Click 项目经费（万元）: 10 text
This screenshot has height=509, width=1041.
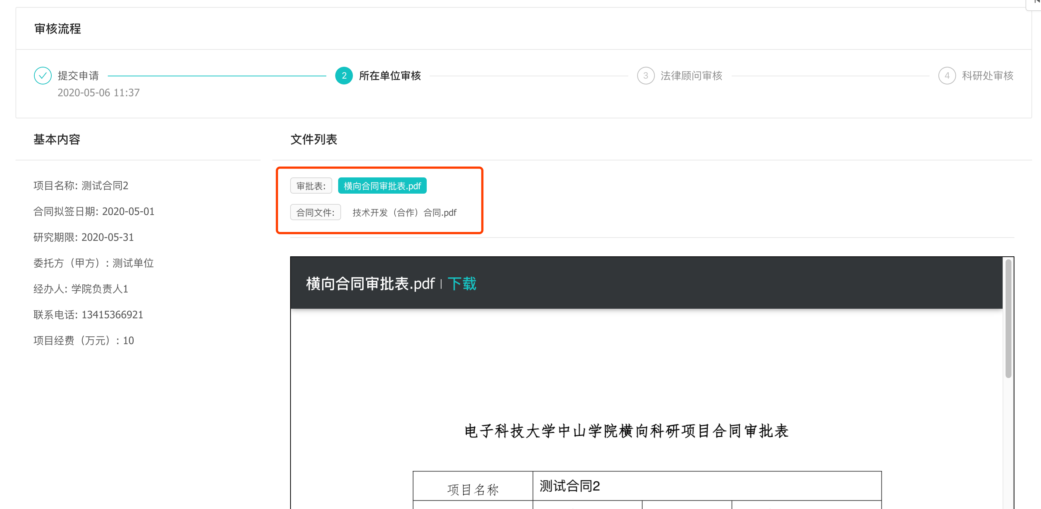[x=84, y=341]
